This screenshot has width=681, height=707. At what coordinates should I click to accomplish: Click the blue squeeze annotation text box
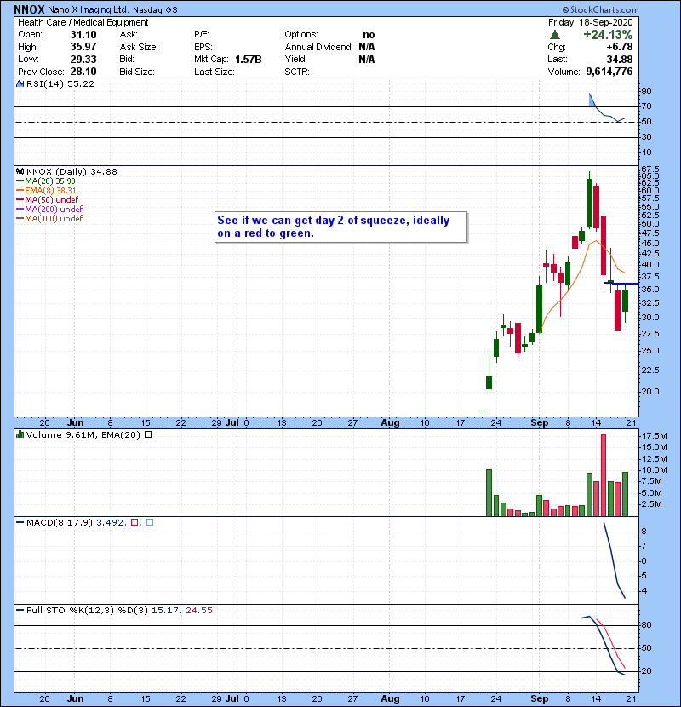[x=340, y=227]
